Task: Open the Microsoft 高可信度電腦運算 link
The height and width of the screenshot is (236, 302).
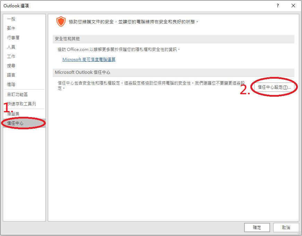Action: click(x=89, y=60)
